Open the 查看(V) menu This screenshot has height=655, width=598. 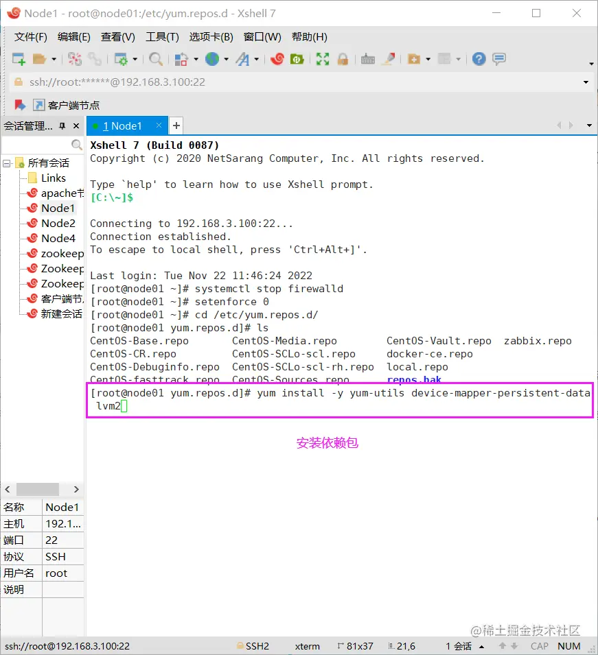[118, 37]
